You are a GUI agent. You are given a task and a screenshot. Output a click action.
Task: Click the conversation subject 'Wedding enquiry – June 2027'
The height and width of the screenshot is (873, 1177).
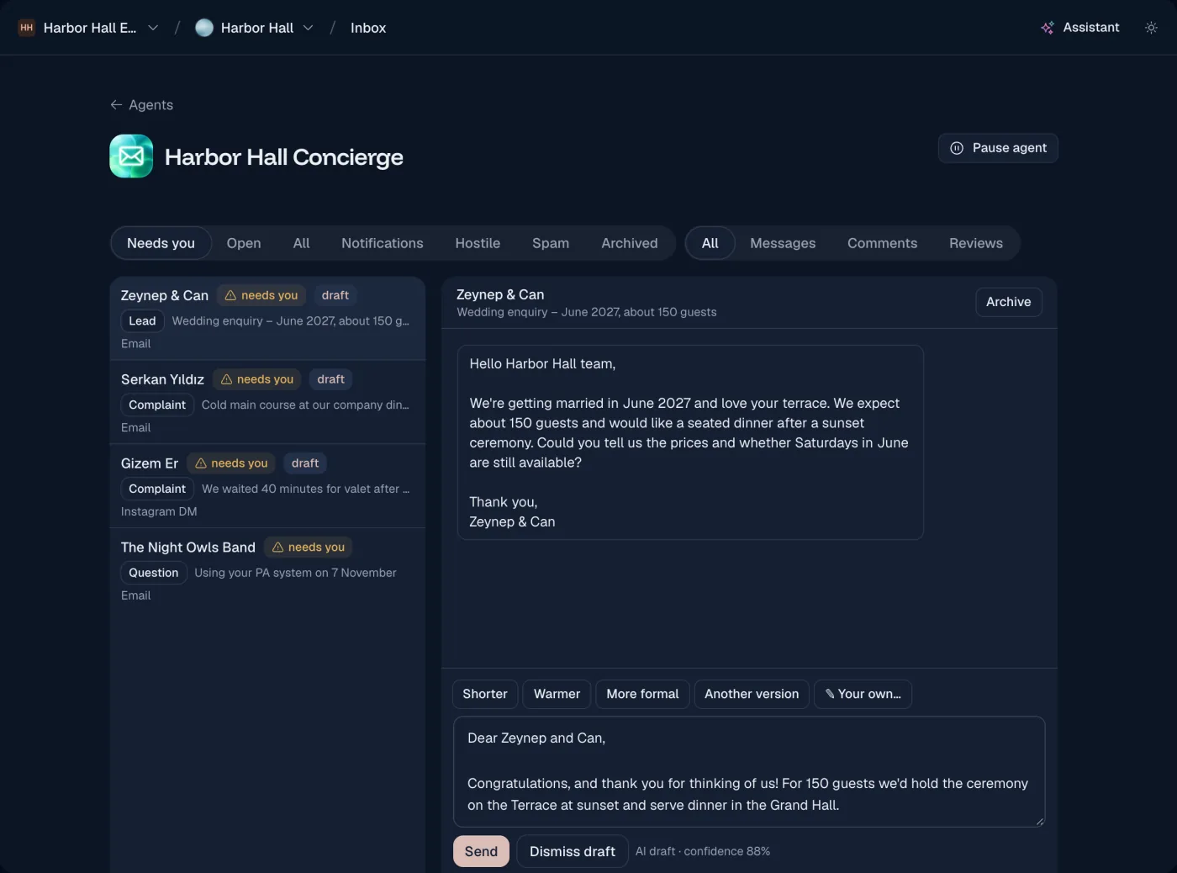coord(587,312)
